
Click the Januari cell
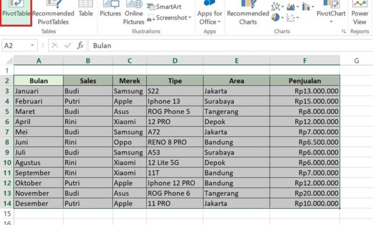point(38,91)
